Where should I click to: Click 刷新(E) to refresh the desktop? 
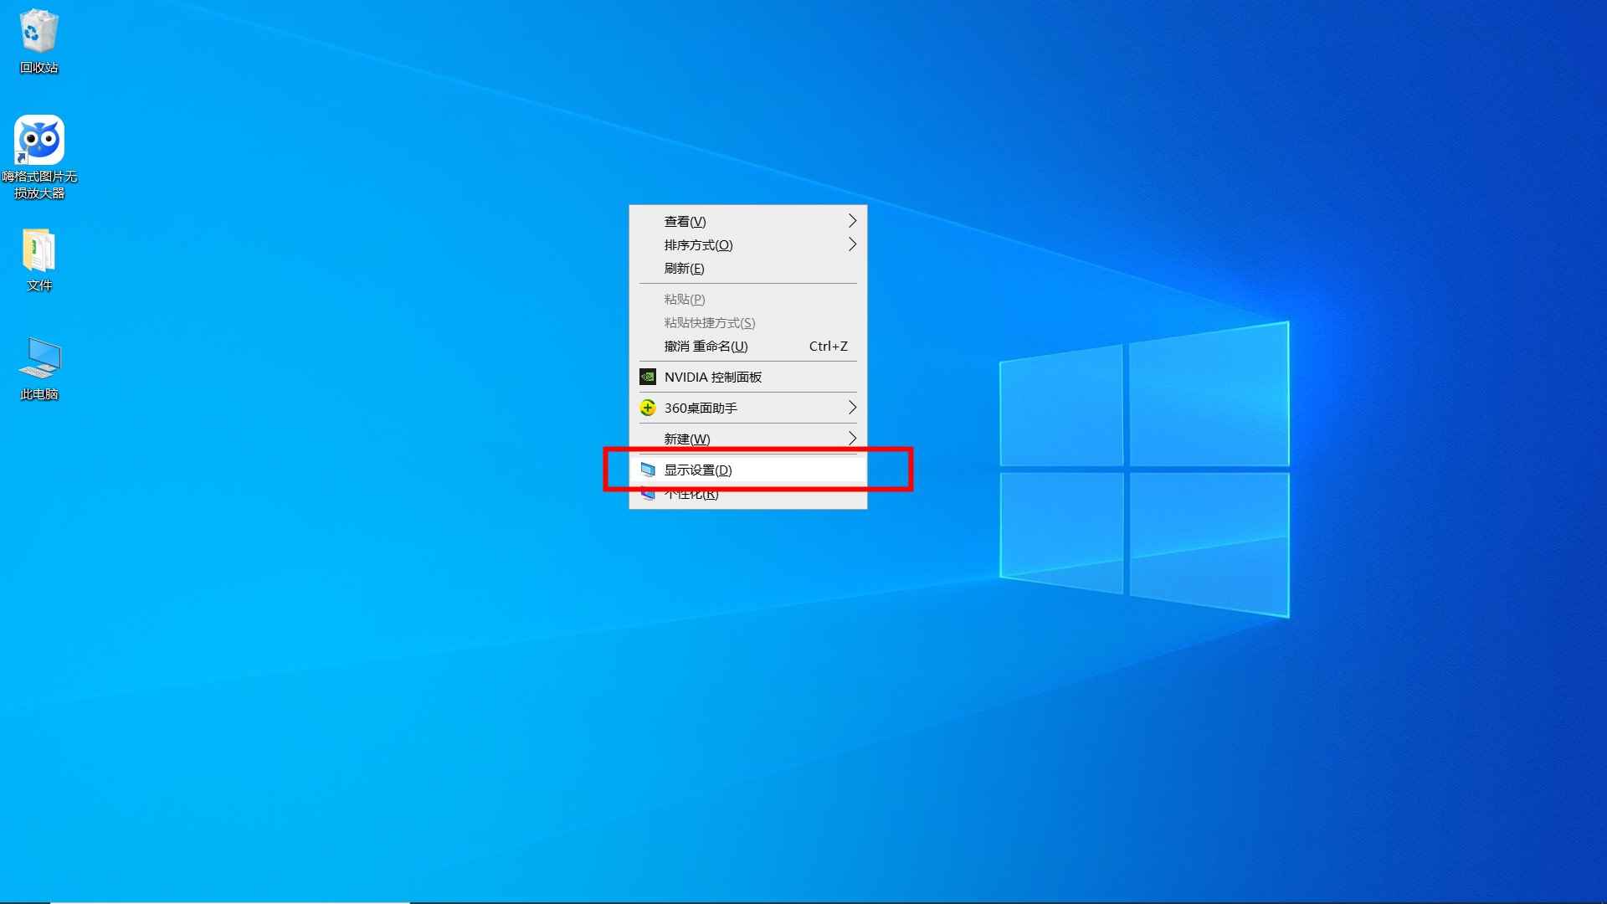tap(683, 269)
